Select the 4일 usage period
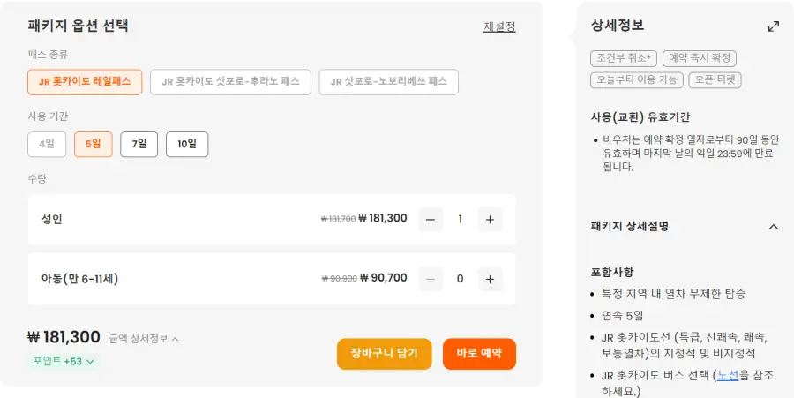 tap(47, 145)
